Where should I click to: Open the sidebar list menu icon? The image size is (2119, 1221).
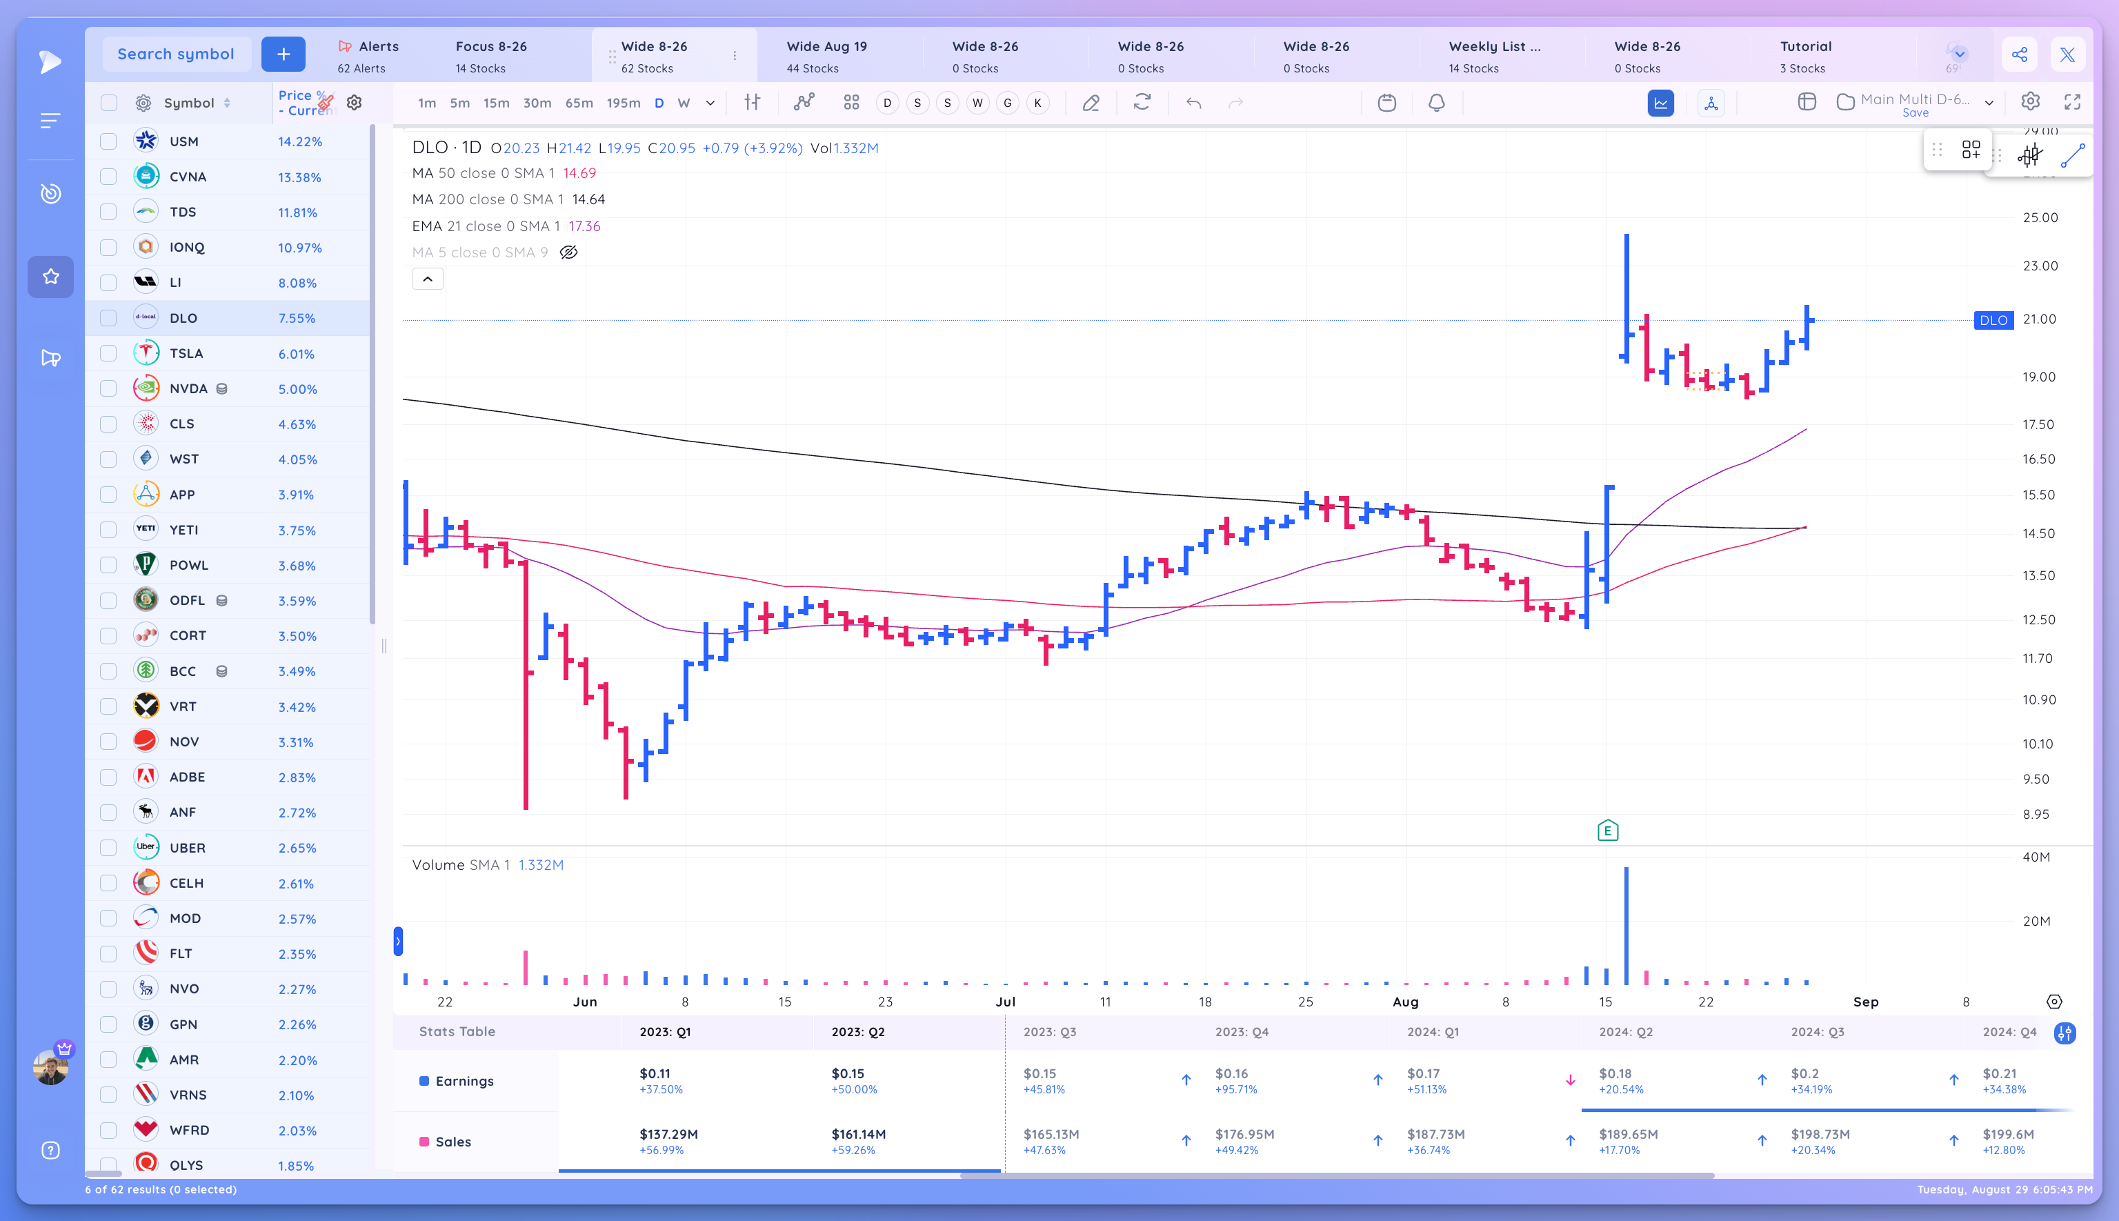coord(50,121)
